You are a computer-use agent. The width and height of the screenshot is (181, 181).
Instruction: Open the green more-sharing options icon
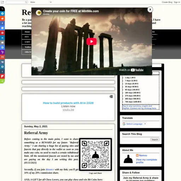tap(2, 81)
